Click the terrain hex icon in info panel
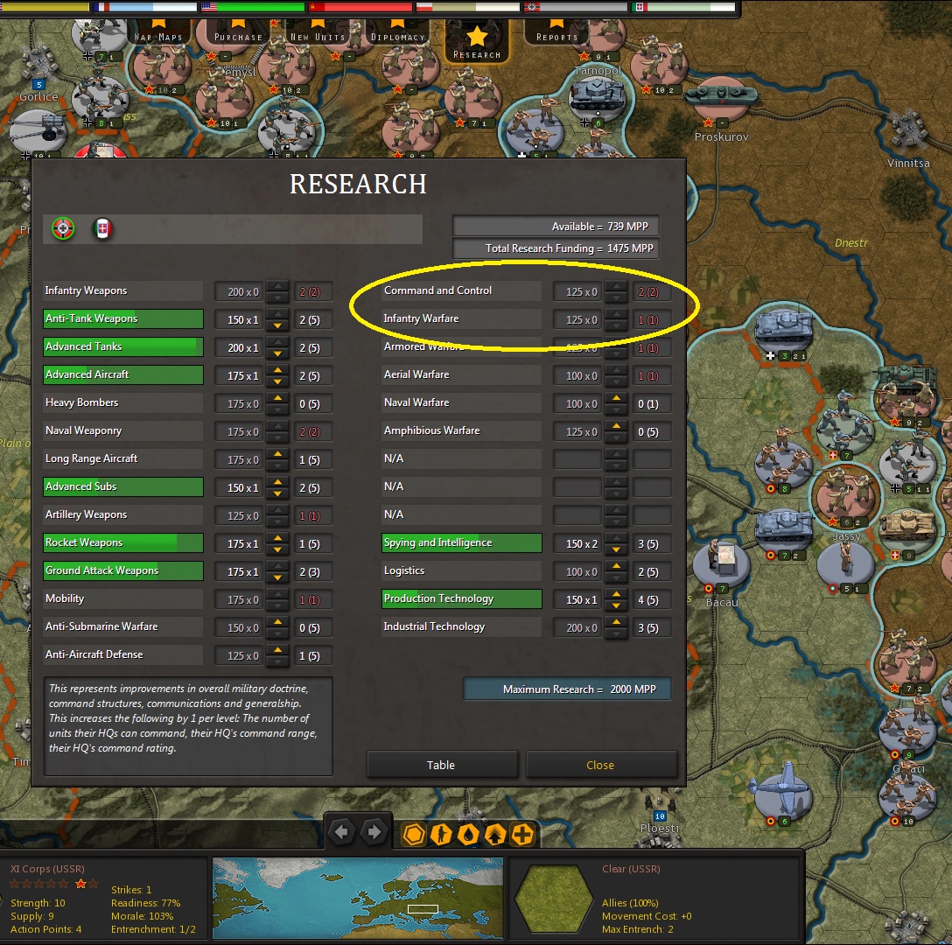The height and width of the screenshot is (945, 952). 552,897
